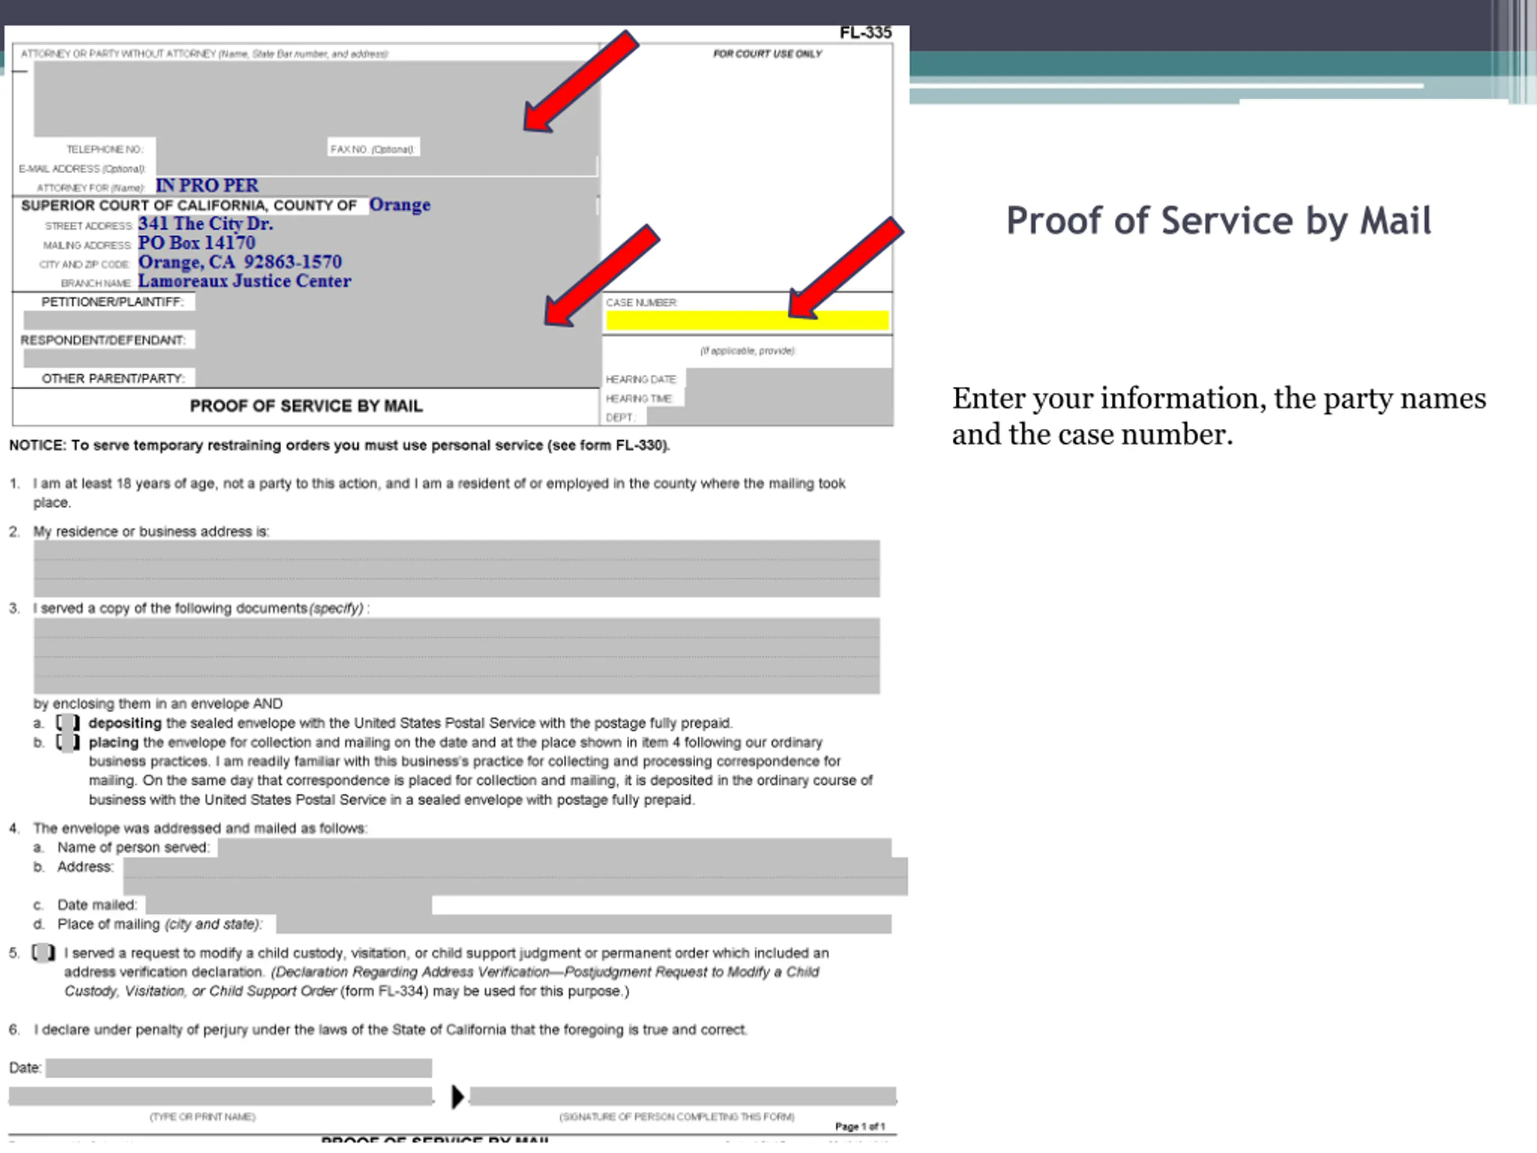Click the item 4b Address field
1537x1153 pixels.
(516, 876)
